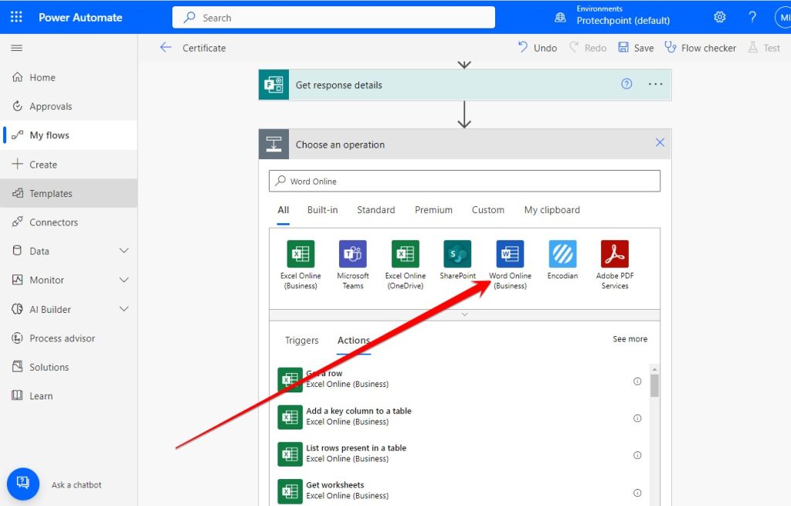Image resolution: width=791 pixels, height=506 pixels.
Task: Run the Flow checker
Action: (x=700, y=48)
